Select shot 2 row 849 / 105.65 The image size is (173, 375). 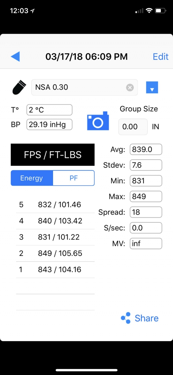55,253
